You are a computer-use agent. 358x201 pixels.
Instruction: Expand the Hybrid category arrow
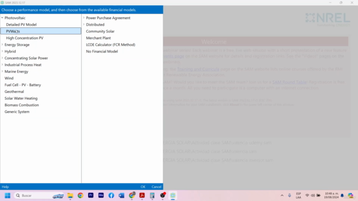[x=2, y=51]
